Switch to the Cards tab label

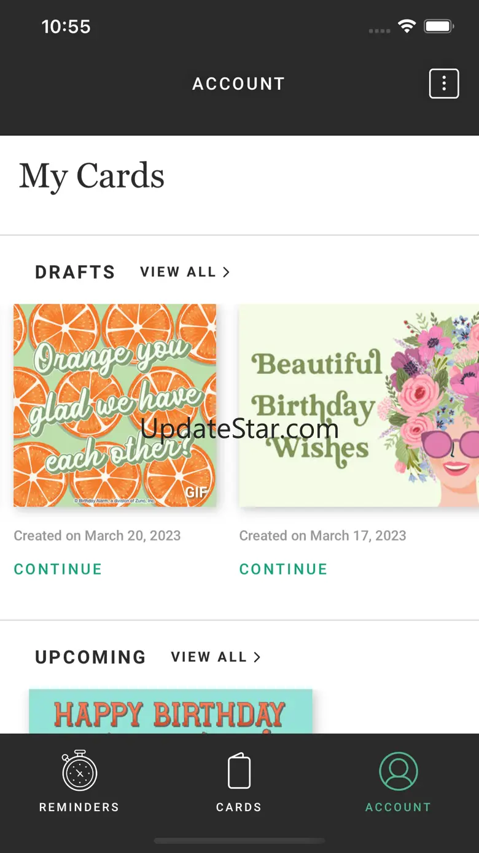(x=239, y=807)
